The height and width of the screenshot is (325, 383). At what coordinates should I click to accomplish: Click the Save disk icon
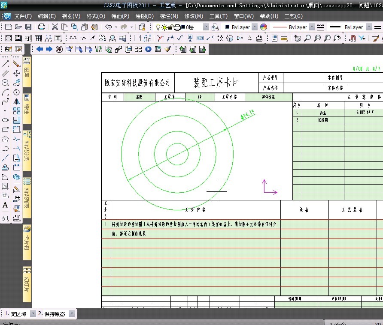click(28, 27)
